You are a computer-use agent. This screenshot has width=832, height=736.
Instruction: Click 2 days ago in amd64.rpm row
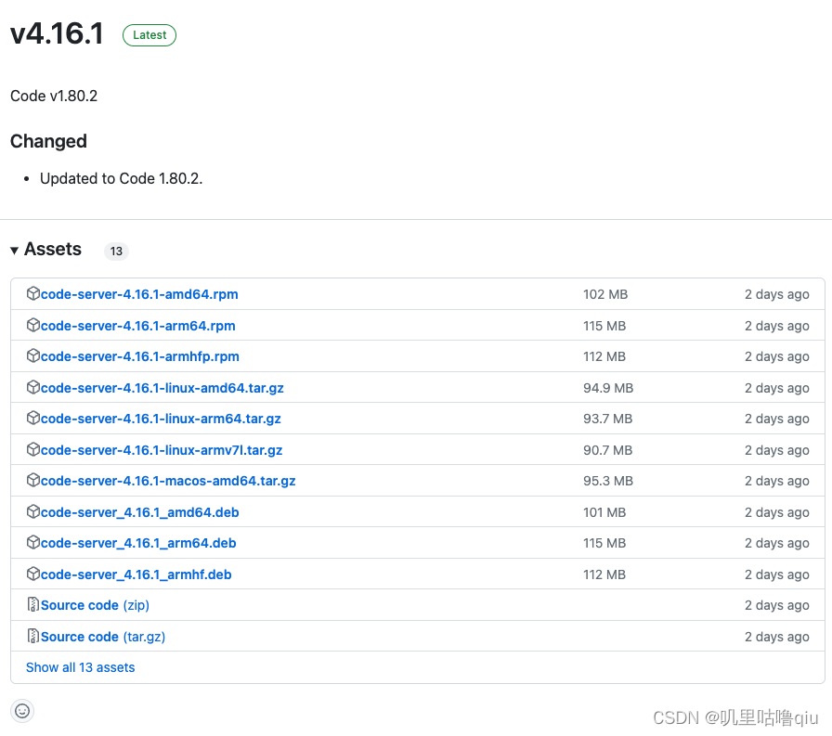[777, 294]
